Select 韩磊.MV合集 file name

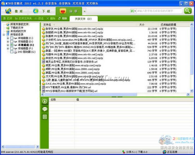[73, 73]
